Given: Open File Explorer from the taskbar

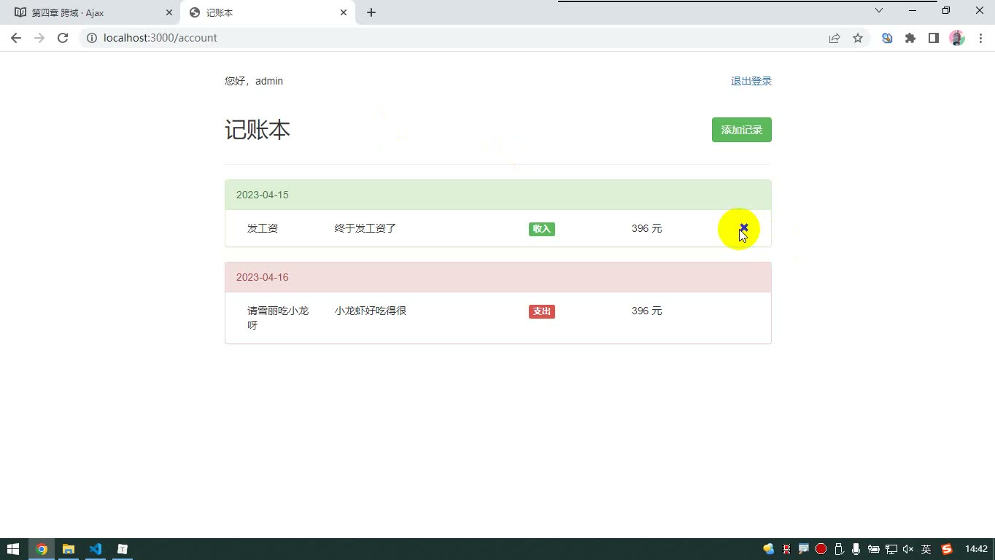Looking at the screenshot, I should coord(69,549).
